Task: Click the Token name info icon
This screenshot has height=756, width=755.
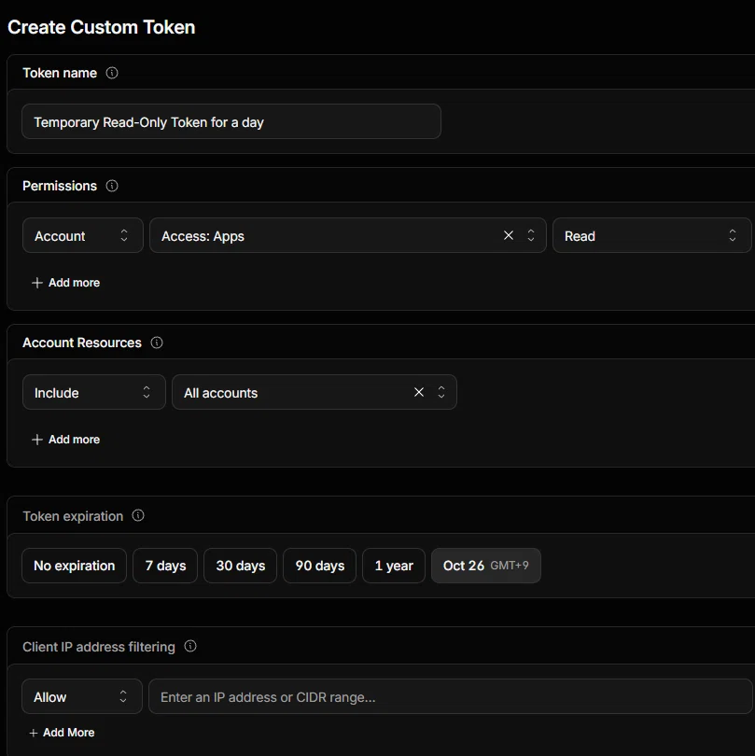Action: pos(112,73)
